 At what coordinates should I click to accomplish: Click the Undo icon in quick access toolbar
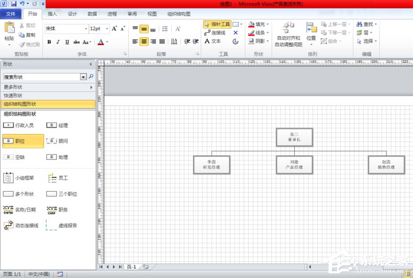(x=22, y=4)
